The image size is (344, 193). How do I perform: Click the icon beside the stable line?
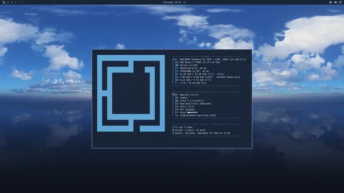pyautogui.click(x=177, y=98)
